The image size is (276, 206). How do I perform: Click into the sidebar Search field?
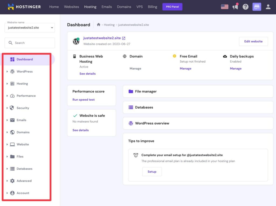pyautogui.click(x=30, y=43)
